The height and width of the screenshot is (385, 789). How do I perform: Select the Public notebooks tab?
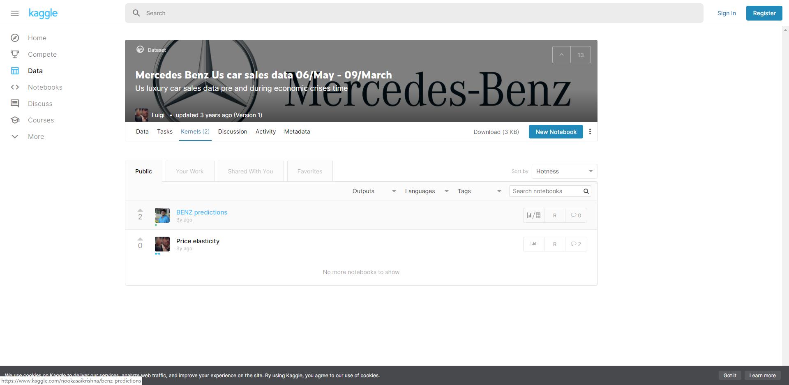click(143, 171)
